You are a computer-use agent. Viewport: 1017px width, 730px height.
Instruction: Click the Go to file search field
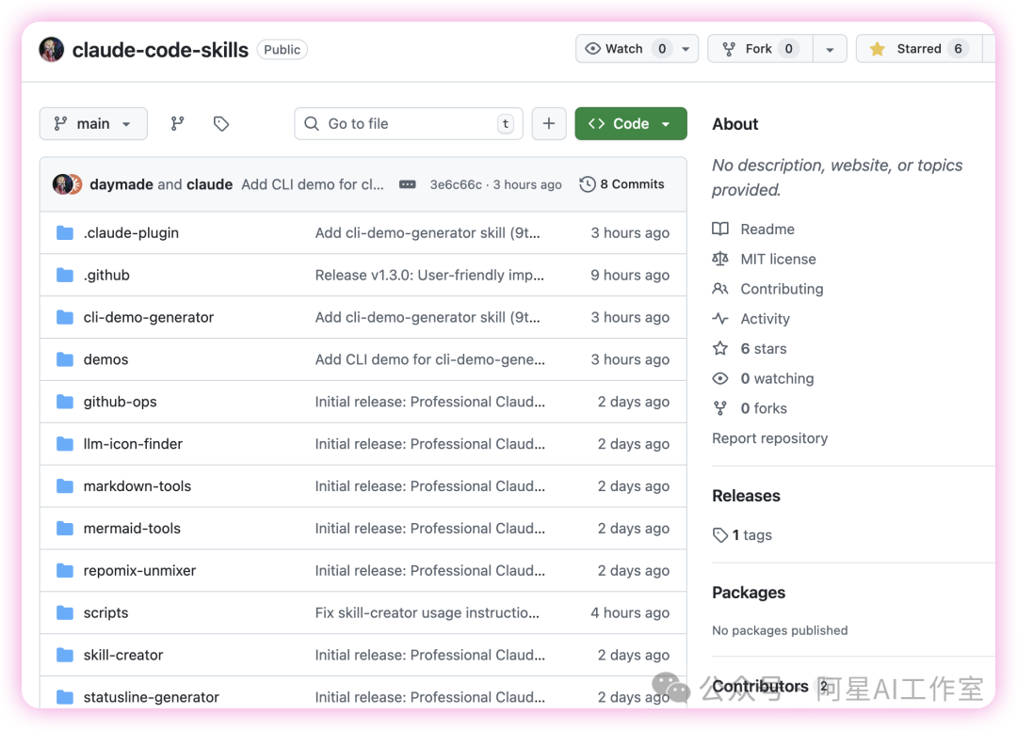pyautogui.click(x=409, y=124)
